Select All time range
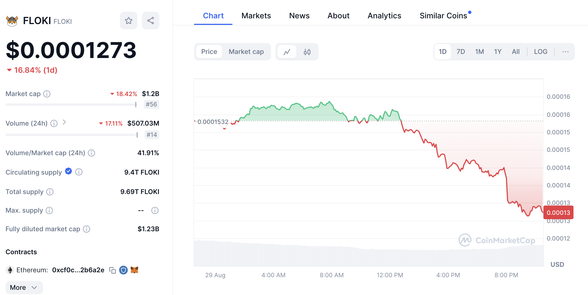Image resolution: width=588 pixels, height=295 pixels. pos(516,52)
